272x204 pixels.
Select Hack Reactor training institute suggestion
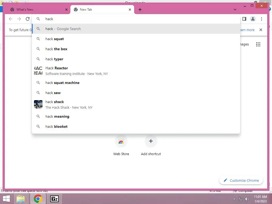pyautogui.click(x=136, y=71)
